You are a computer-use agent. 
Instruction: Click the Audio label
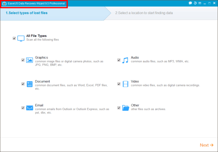[135, 57]
